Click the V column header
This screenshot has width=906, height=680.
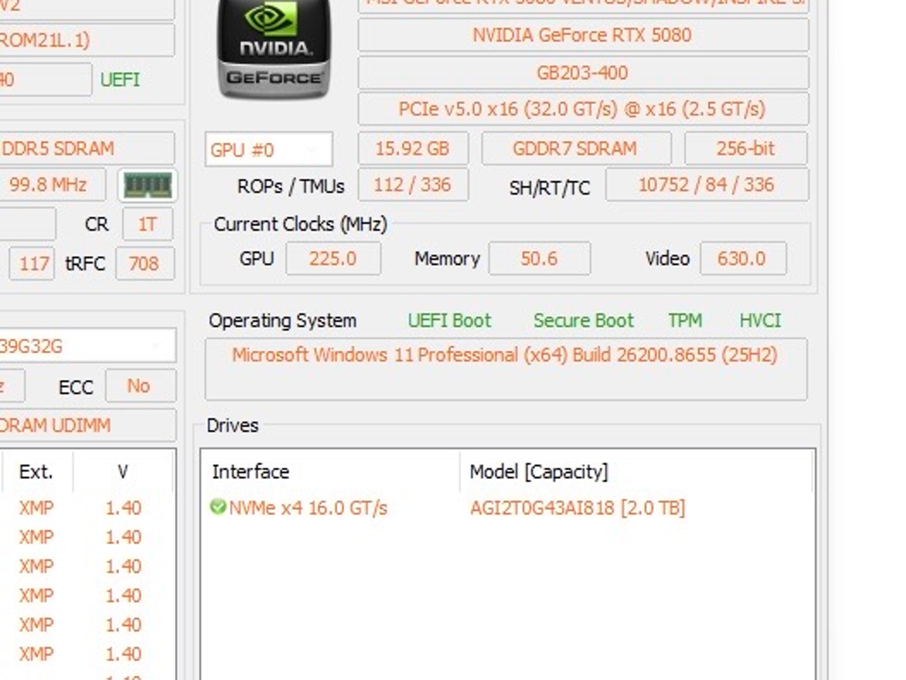123,472
